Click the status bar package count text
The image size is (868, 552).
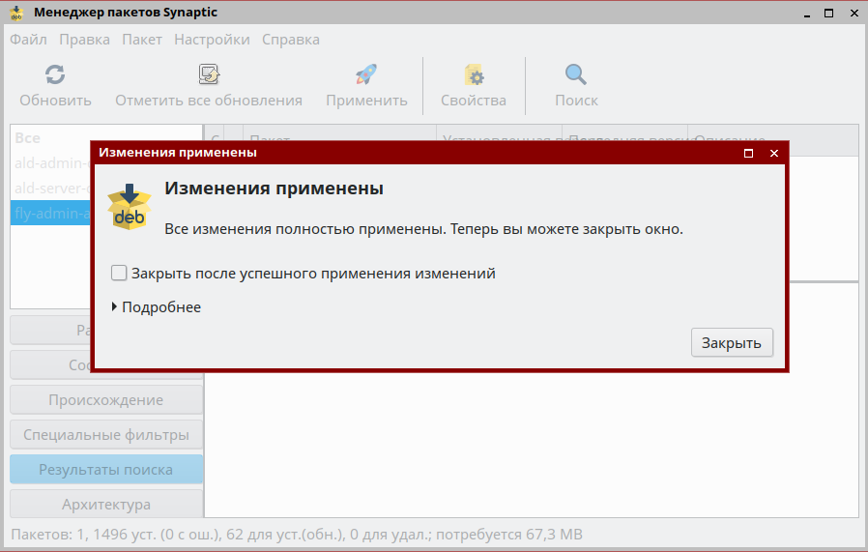point(297,535)
